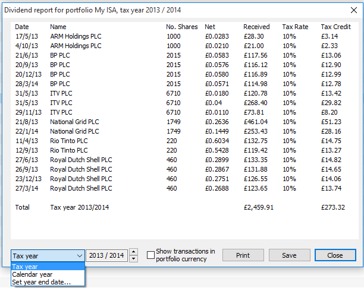Click the total received £2,459.91
The width and height of the screenshot is (364, 288).
[259, 207]
